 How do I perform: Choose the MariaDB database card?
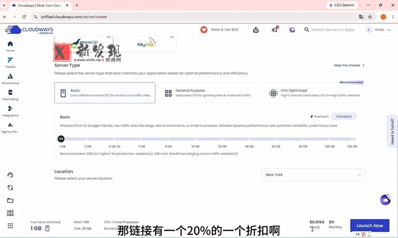point(84,44)
